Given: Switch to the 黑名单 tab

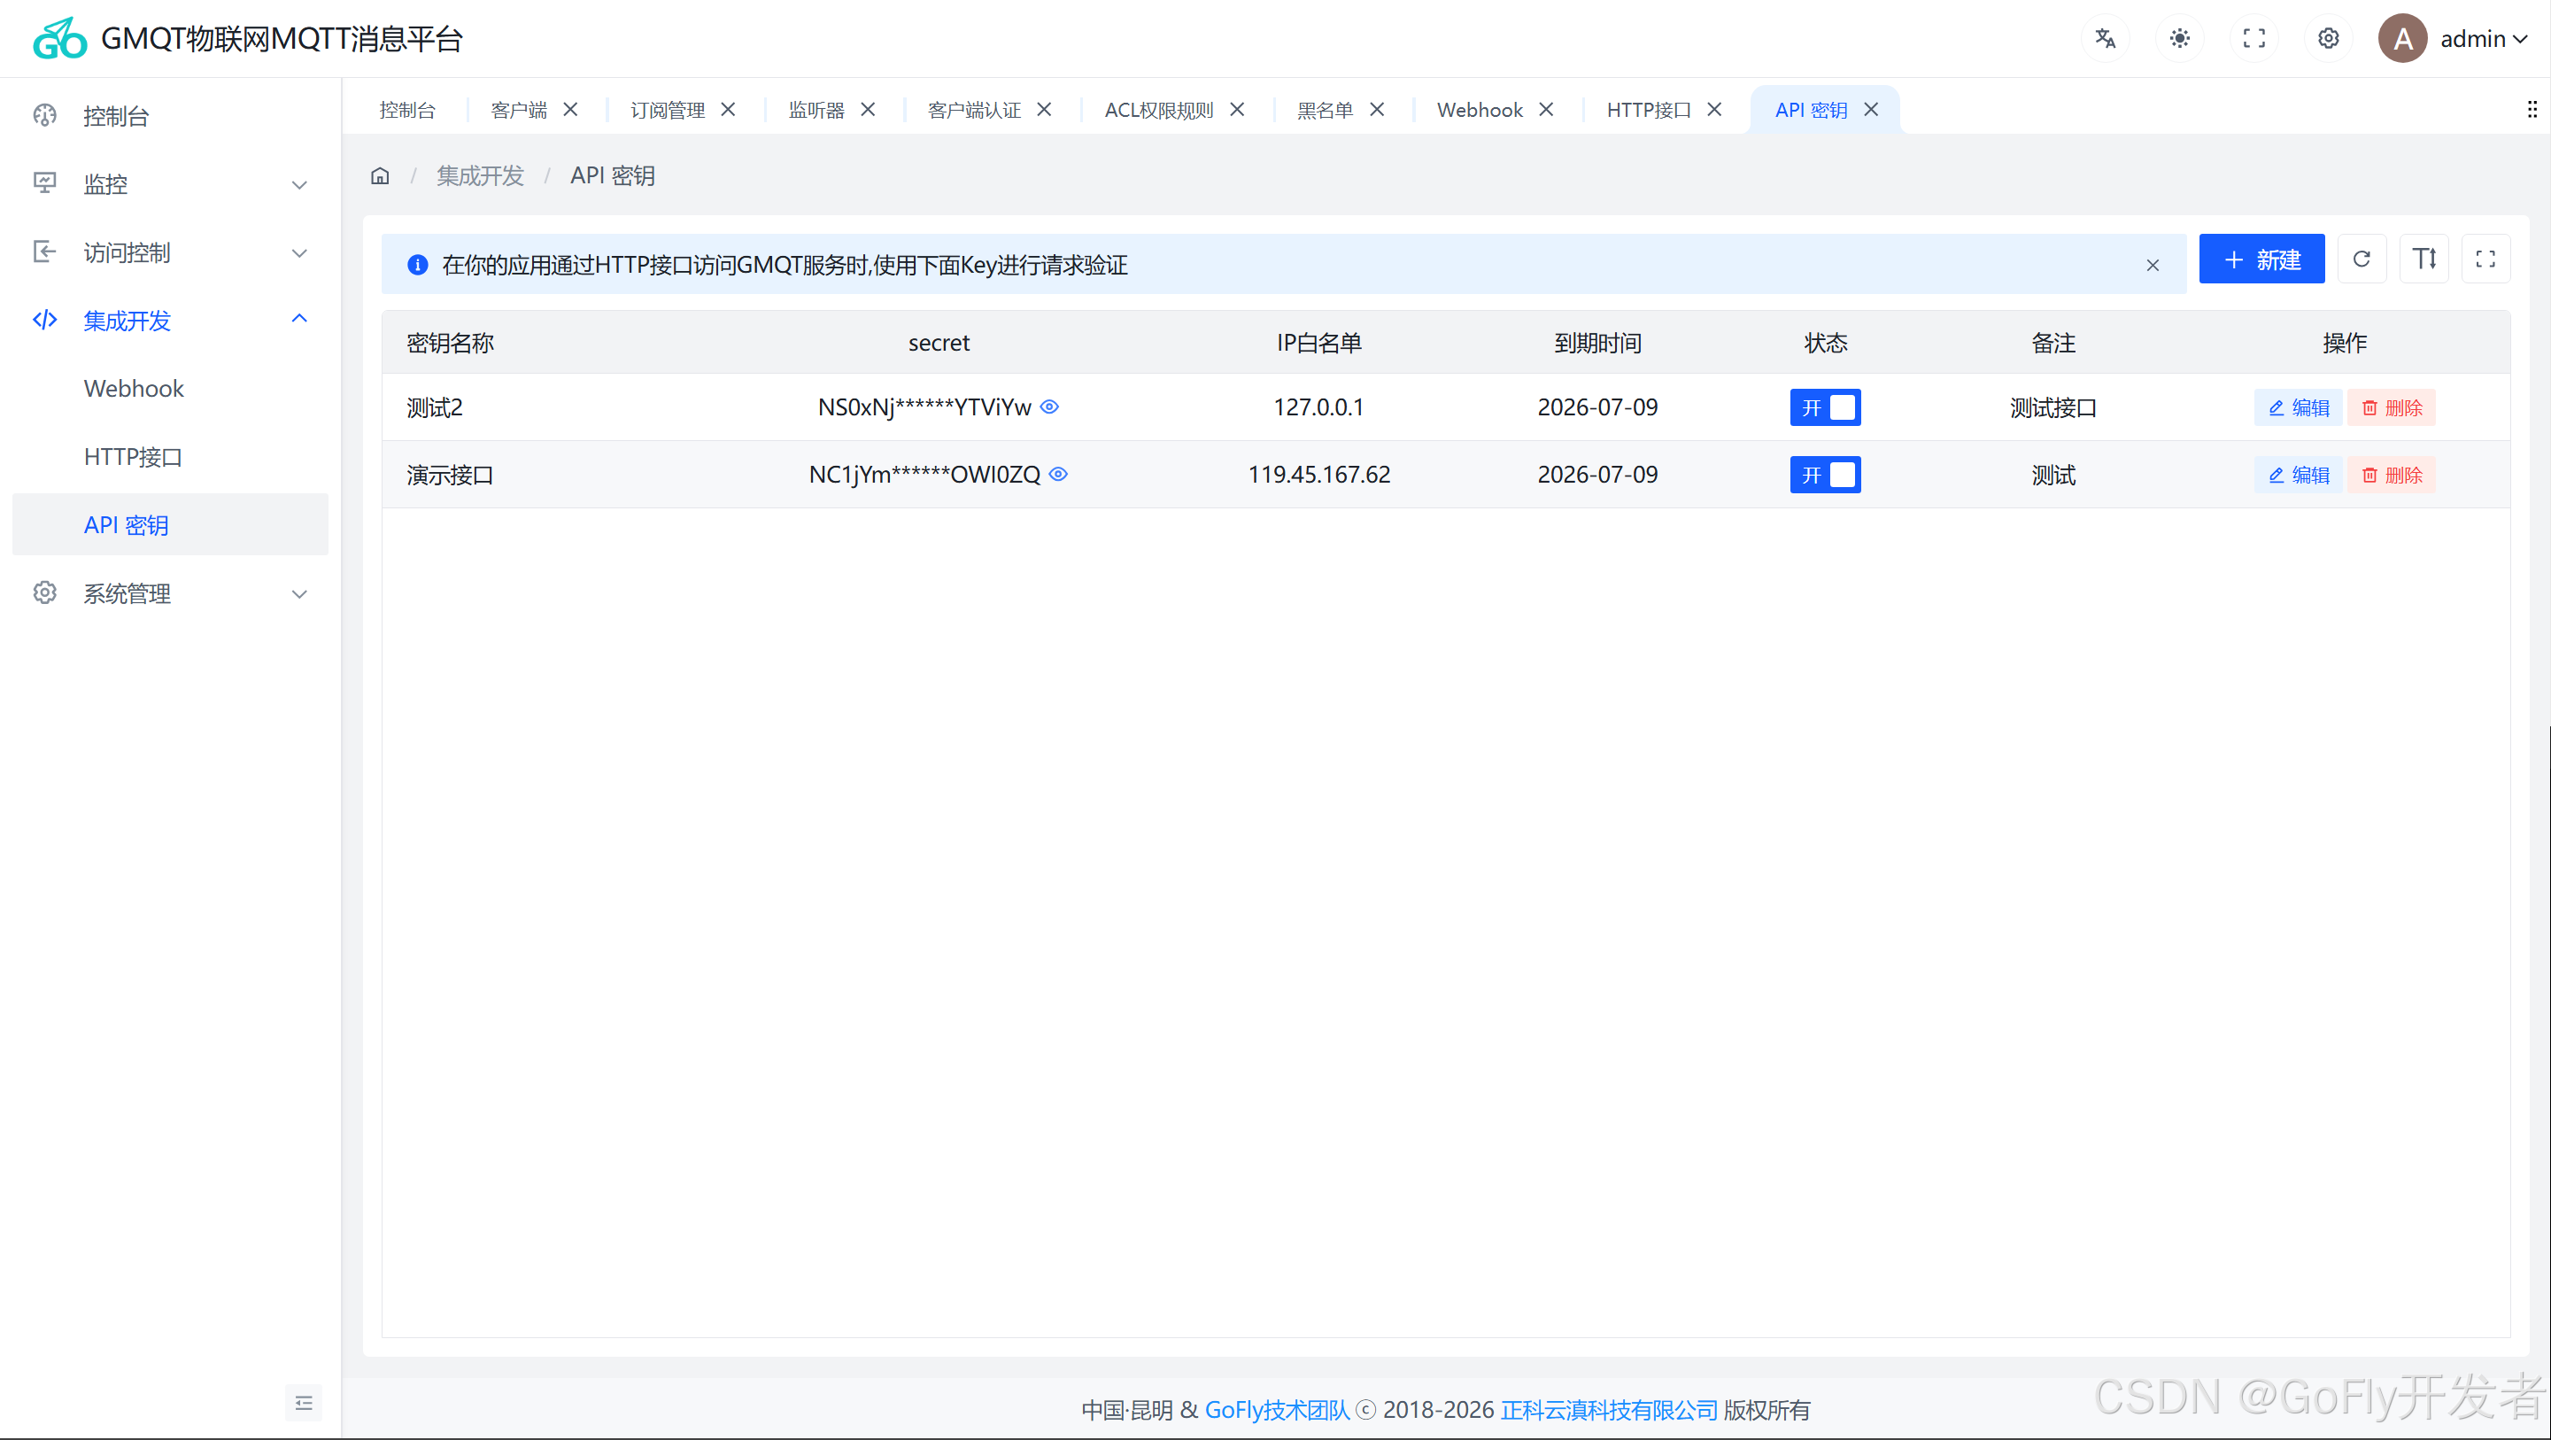Looking at the screenshot, I should click(1325, 110).
